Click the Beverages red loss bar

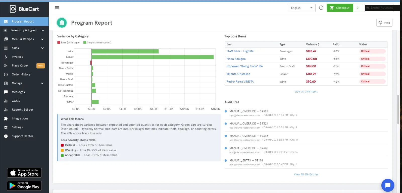91,63
